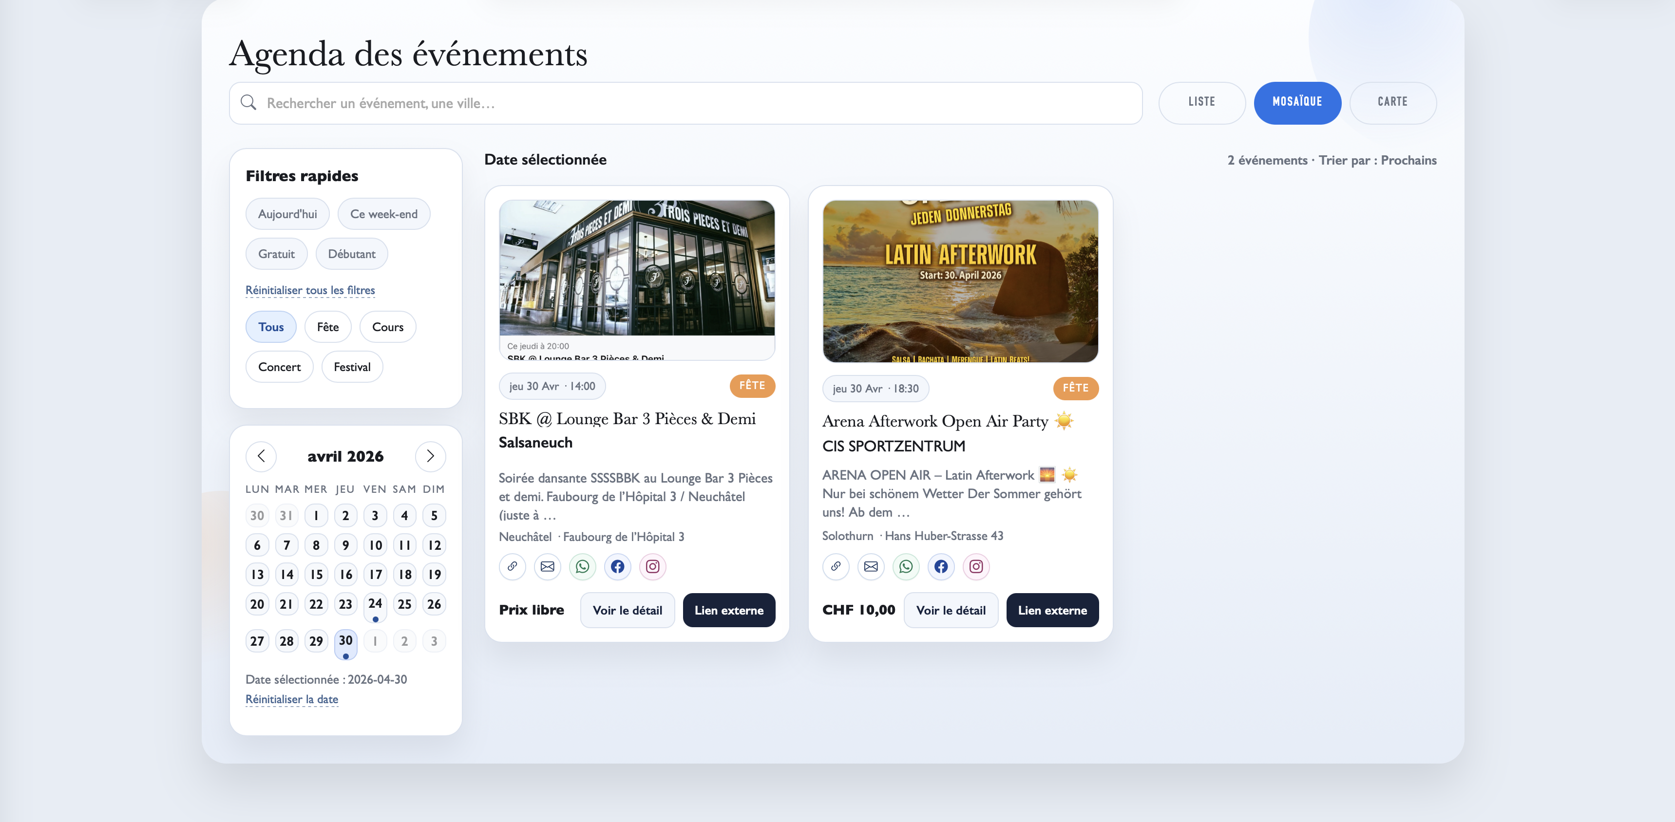
Task: Select April 22 in the calendar
Action: (x=317, y=604)
